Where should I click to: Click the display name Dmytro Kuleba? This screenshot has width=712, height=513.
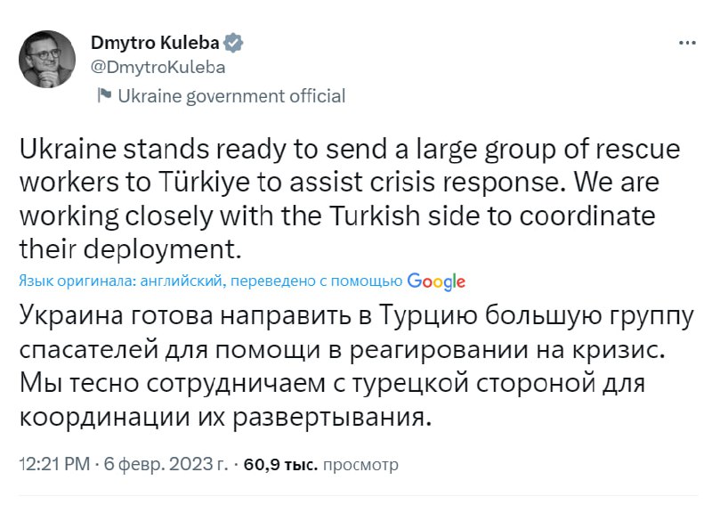click(x=155, y=43)
